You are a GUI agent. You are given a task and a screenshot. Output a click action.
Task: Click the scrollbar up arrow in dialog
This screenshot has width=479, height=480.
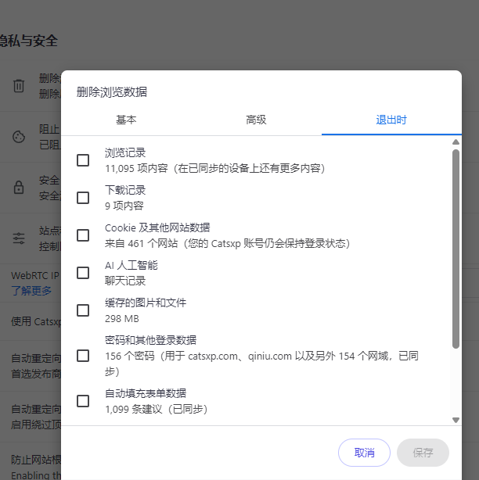(x=456, y=142)
